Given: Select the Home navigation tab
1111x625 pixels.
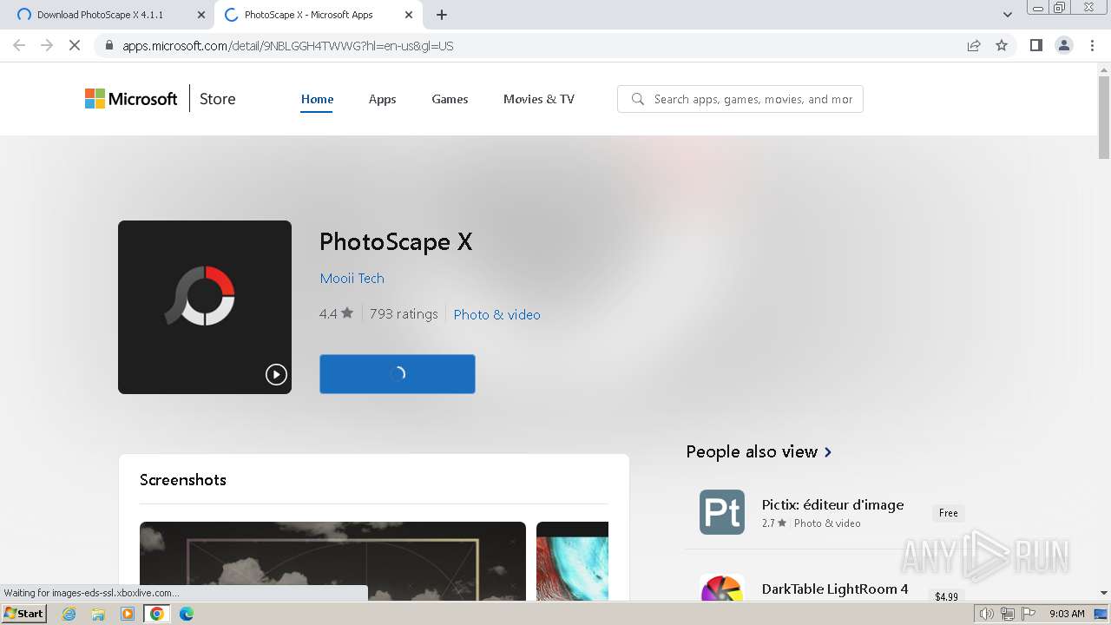Looking at the screenshot, I should tap(317, 99).
